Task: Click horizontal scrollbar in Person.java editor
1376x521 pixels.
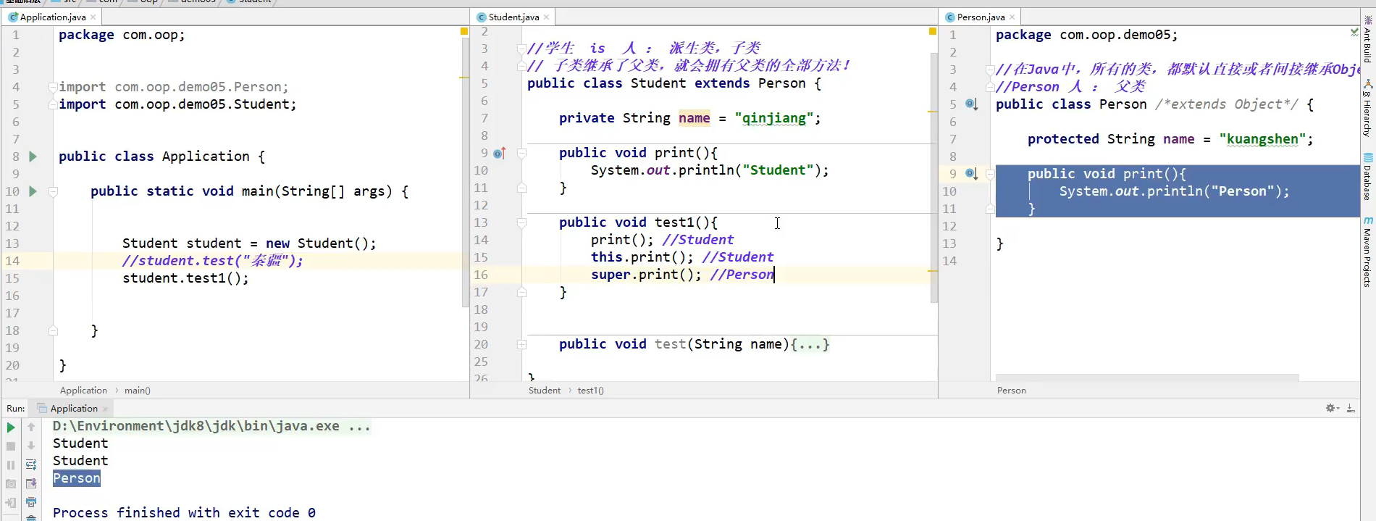Action: 1147,378
